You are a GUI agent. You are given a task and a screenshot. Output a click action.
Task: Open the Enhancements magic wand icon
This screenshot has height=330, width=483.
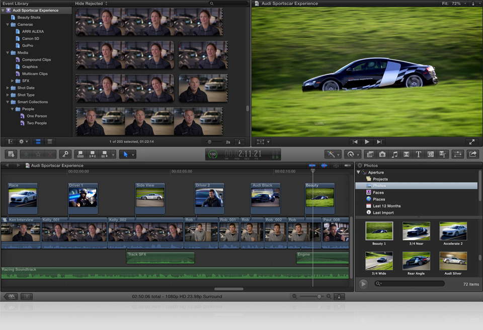point(331,154)
